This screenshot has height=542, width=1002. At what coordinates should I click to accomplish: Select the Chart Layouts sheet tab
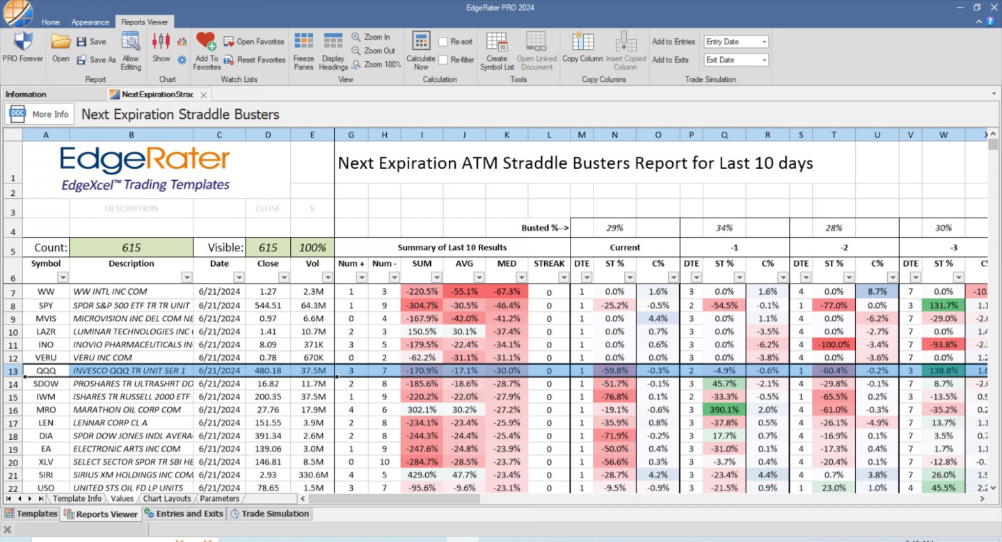166,499
